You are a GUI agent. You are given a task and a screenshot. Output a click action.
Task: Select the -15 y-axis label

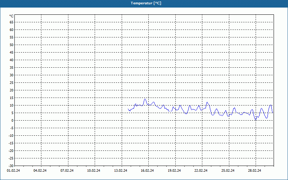point(11,143)
